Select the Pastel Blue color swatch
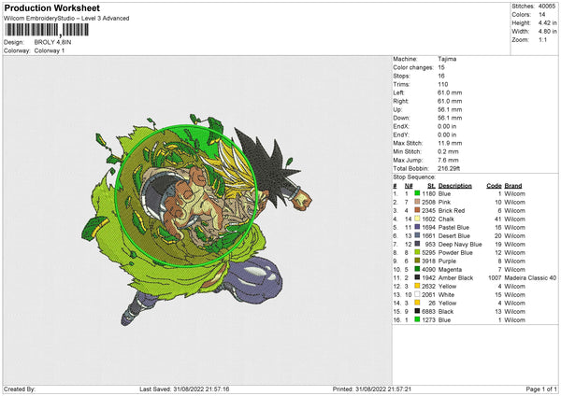 click(417, 227)
